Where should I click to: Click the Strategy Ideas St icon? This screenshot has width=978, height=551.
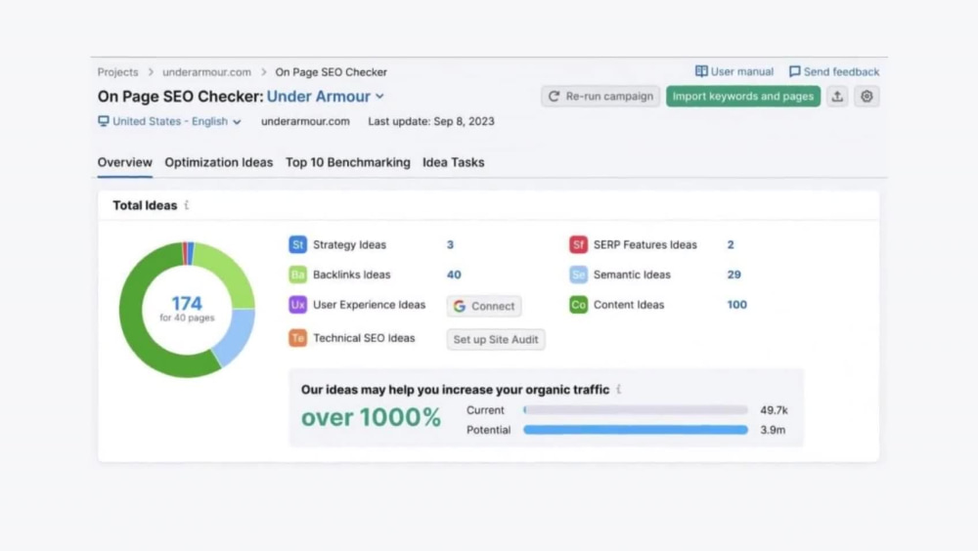coord(297,244)
